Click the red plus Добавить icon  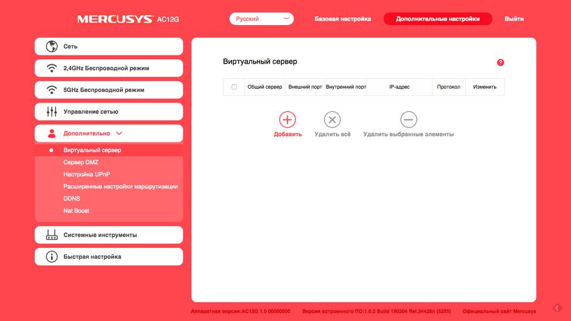coord(287,120)
